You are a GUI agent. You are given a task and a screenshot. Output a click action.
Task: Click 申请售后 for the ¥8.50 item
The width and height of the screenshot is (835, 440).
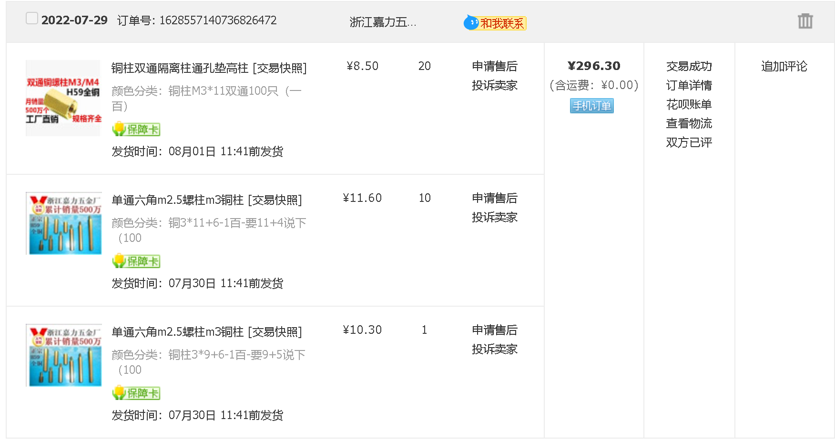click(x=494, y=66)
